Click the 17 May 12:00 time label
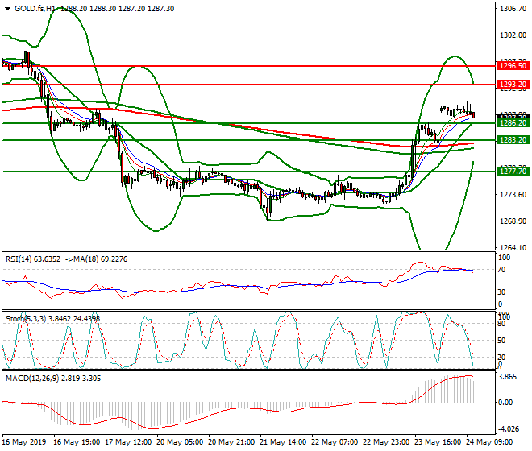532x451 pixels. click(x=128, y=442)
